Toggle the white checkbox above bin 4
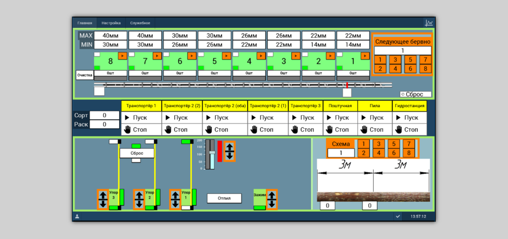The width and height of the screenshot is (508, 239). pyautogui.click(x=236, y=54)
